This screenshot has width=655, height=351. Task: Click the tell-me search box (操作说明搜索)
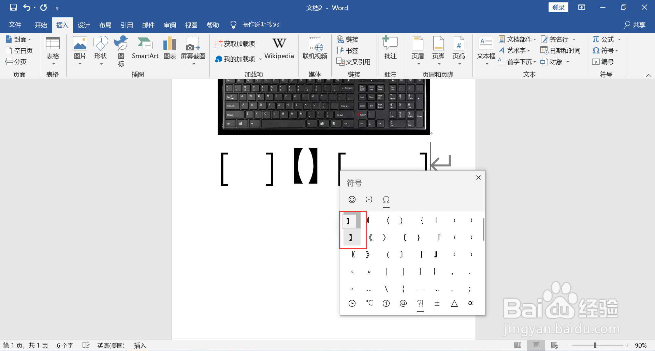[x=260, y=25]
